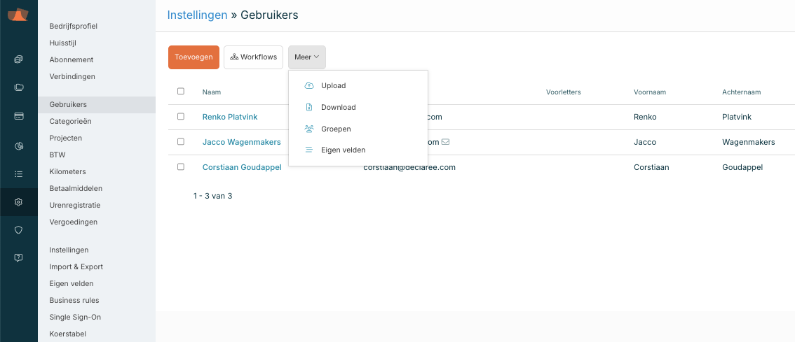Click the shield icon in left rail

click(18, 229)
